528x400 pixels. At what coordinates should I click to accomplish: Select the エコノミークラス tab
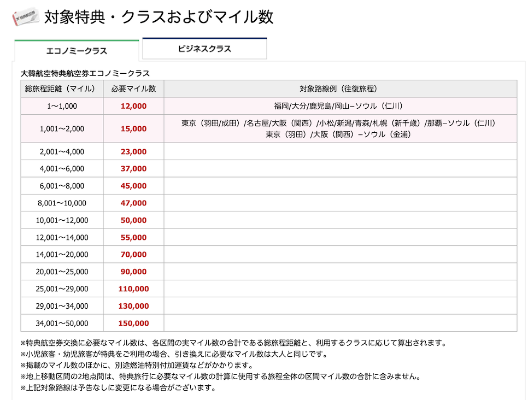coord(77,50)
